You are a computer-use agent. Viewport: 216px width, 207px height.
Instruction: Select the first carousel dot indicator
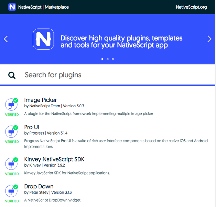(102, 59)
